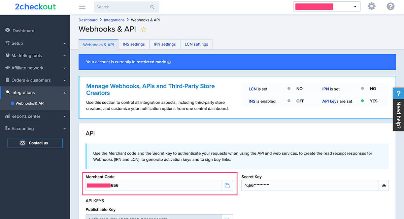
Task: Click the Dashboard sidebar icon
Action: [7, 31]
